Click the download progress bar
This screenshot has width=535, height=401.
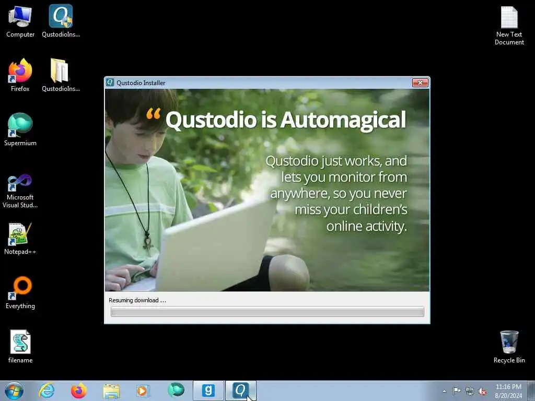click(x=267, y=311)
